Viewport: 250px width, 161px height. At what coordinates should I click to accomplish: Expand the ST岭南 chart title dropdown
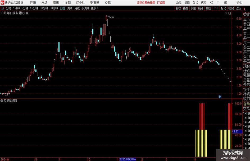27,13
